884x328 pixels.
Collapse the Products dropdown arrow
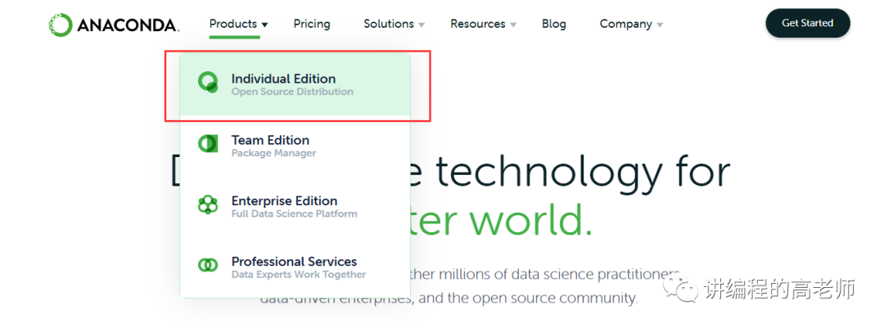265,25
